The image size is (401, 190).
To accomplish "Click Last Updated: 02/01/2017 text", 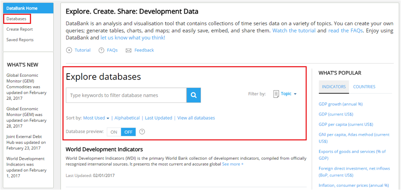I will pyautogui.click(x=90, y=176).
